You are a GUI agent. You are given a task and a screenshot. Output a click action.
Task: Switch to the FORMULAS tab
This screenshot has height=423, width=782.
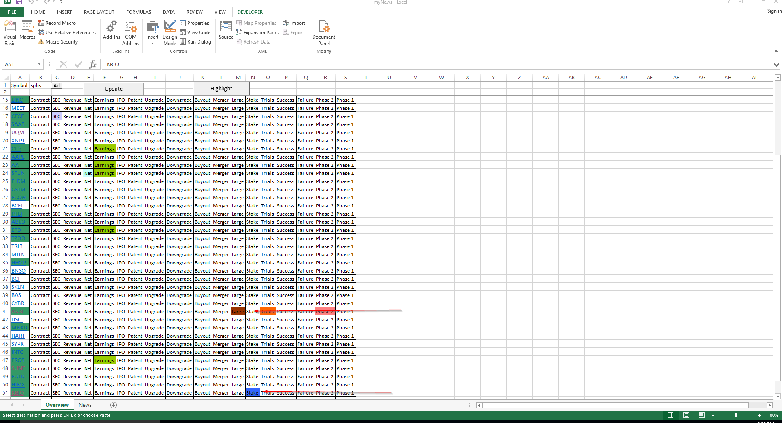coord(138,12)
